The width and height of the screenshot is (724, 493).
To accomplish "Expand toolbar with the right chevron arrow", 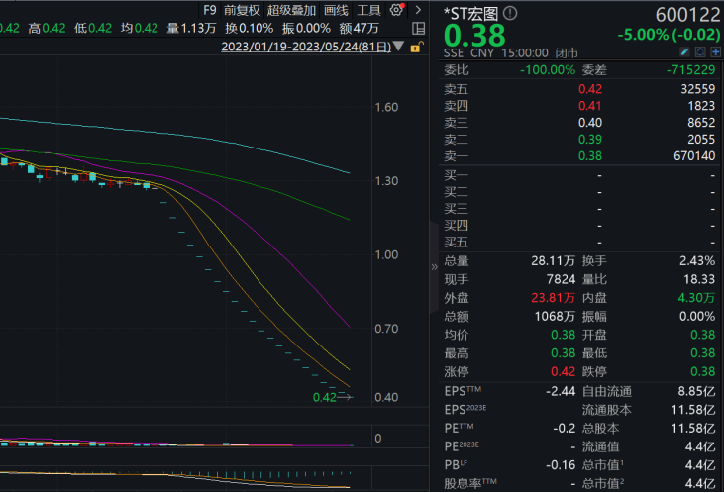I will pos(417,10).
